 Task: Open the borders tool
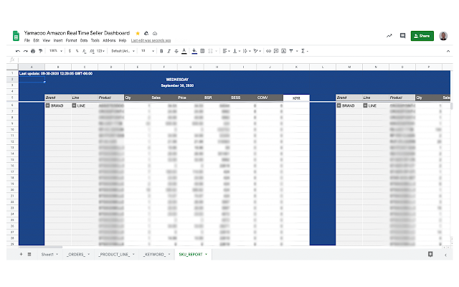(x=202, y=51)
